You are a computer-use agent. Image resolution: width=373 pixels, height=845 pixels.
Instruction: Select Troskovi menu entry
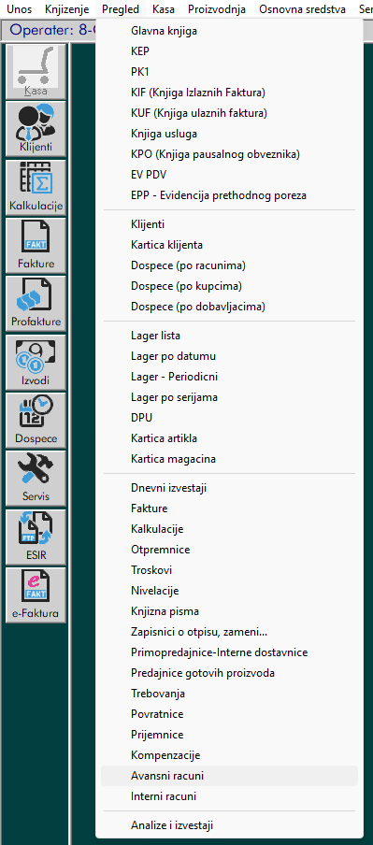pos(229,570)
